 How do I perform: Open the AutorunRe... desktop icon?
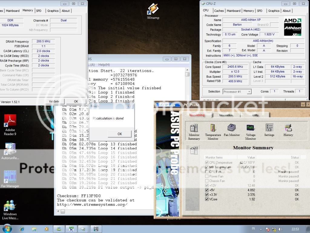[10, 151]
